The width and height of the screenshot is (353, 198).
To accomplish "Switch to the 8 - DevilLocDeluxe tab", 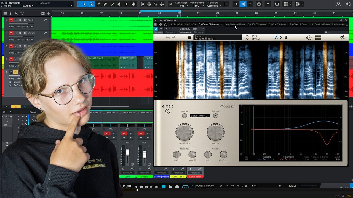I will click(x=321, y=24).
